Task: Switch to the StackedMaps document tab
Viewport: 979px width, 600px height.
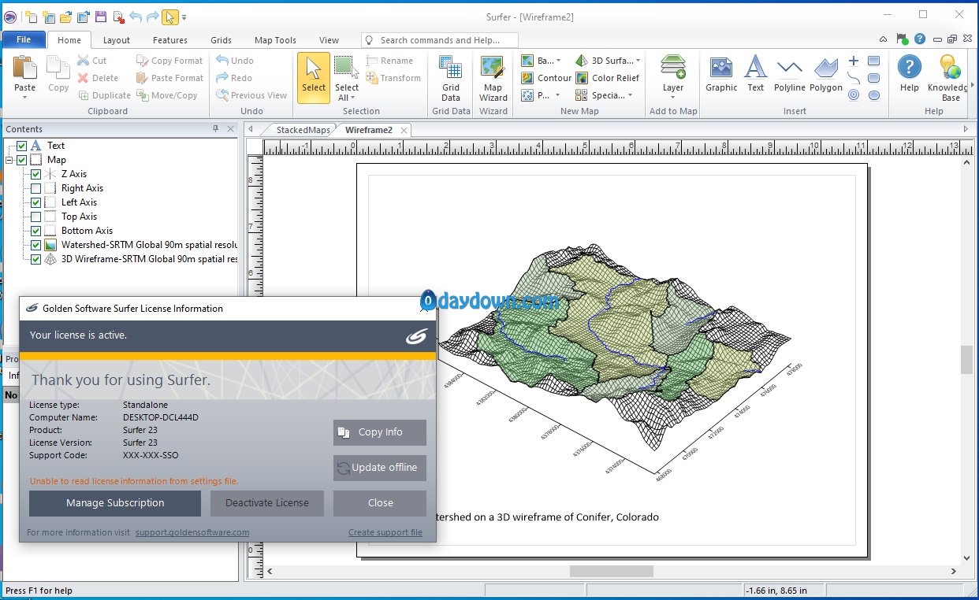Action: click(303, 130)
